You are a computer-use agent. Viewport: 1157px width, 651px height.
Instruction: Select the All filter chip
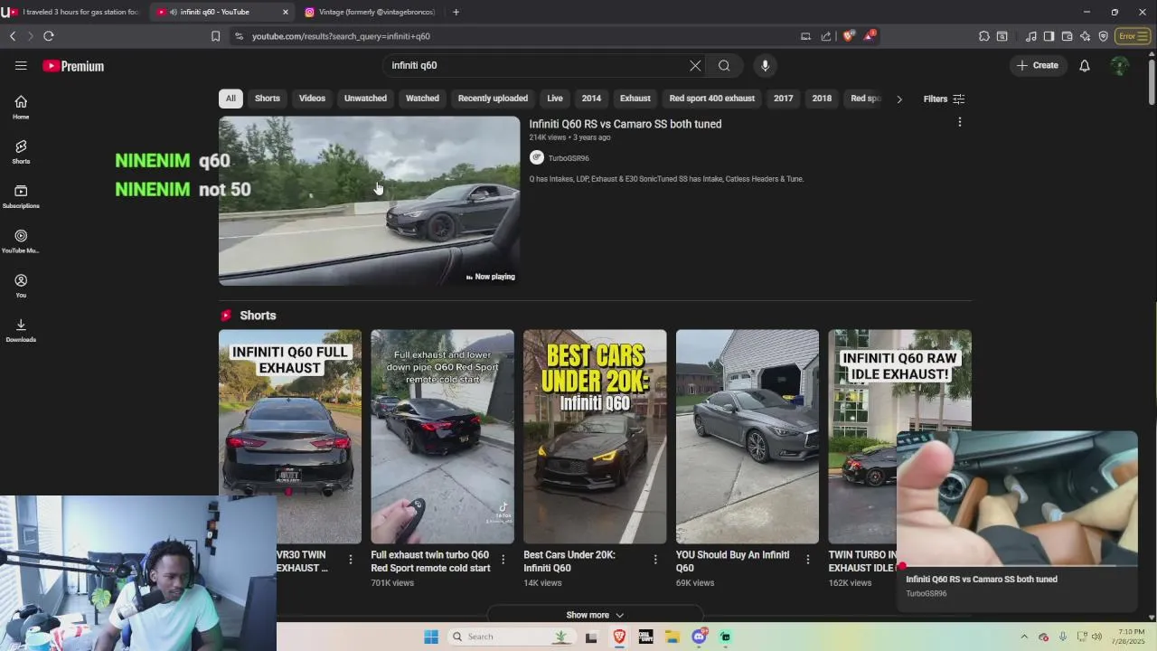[x=230, y=99]
